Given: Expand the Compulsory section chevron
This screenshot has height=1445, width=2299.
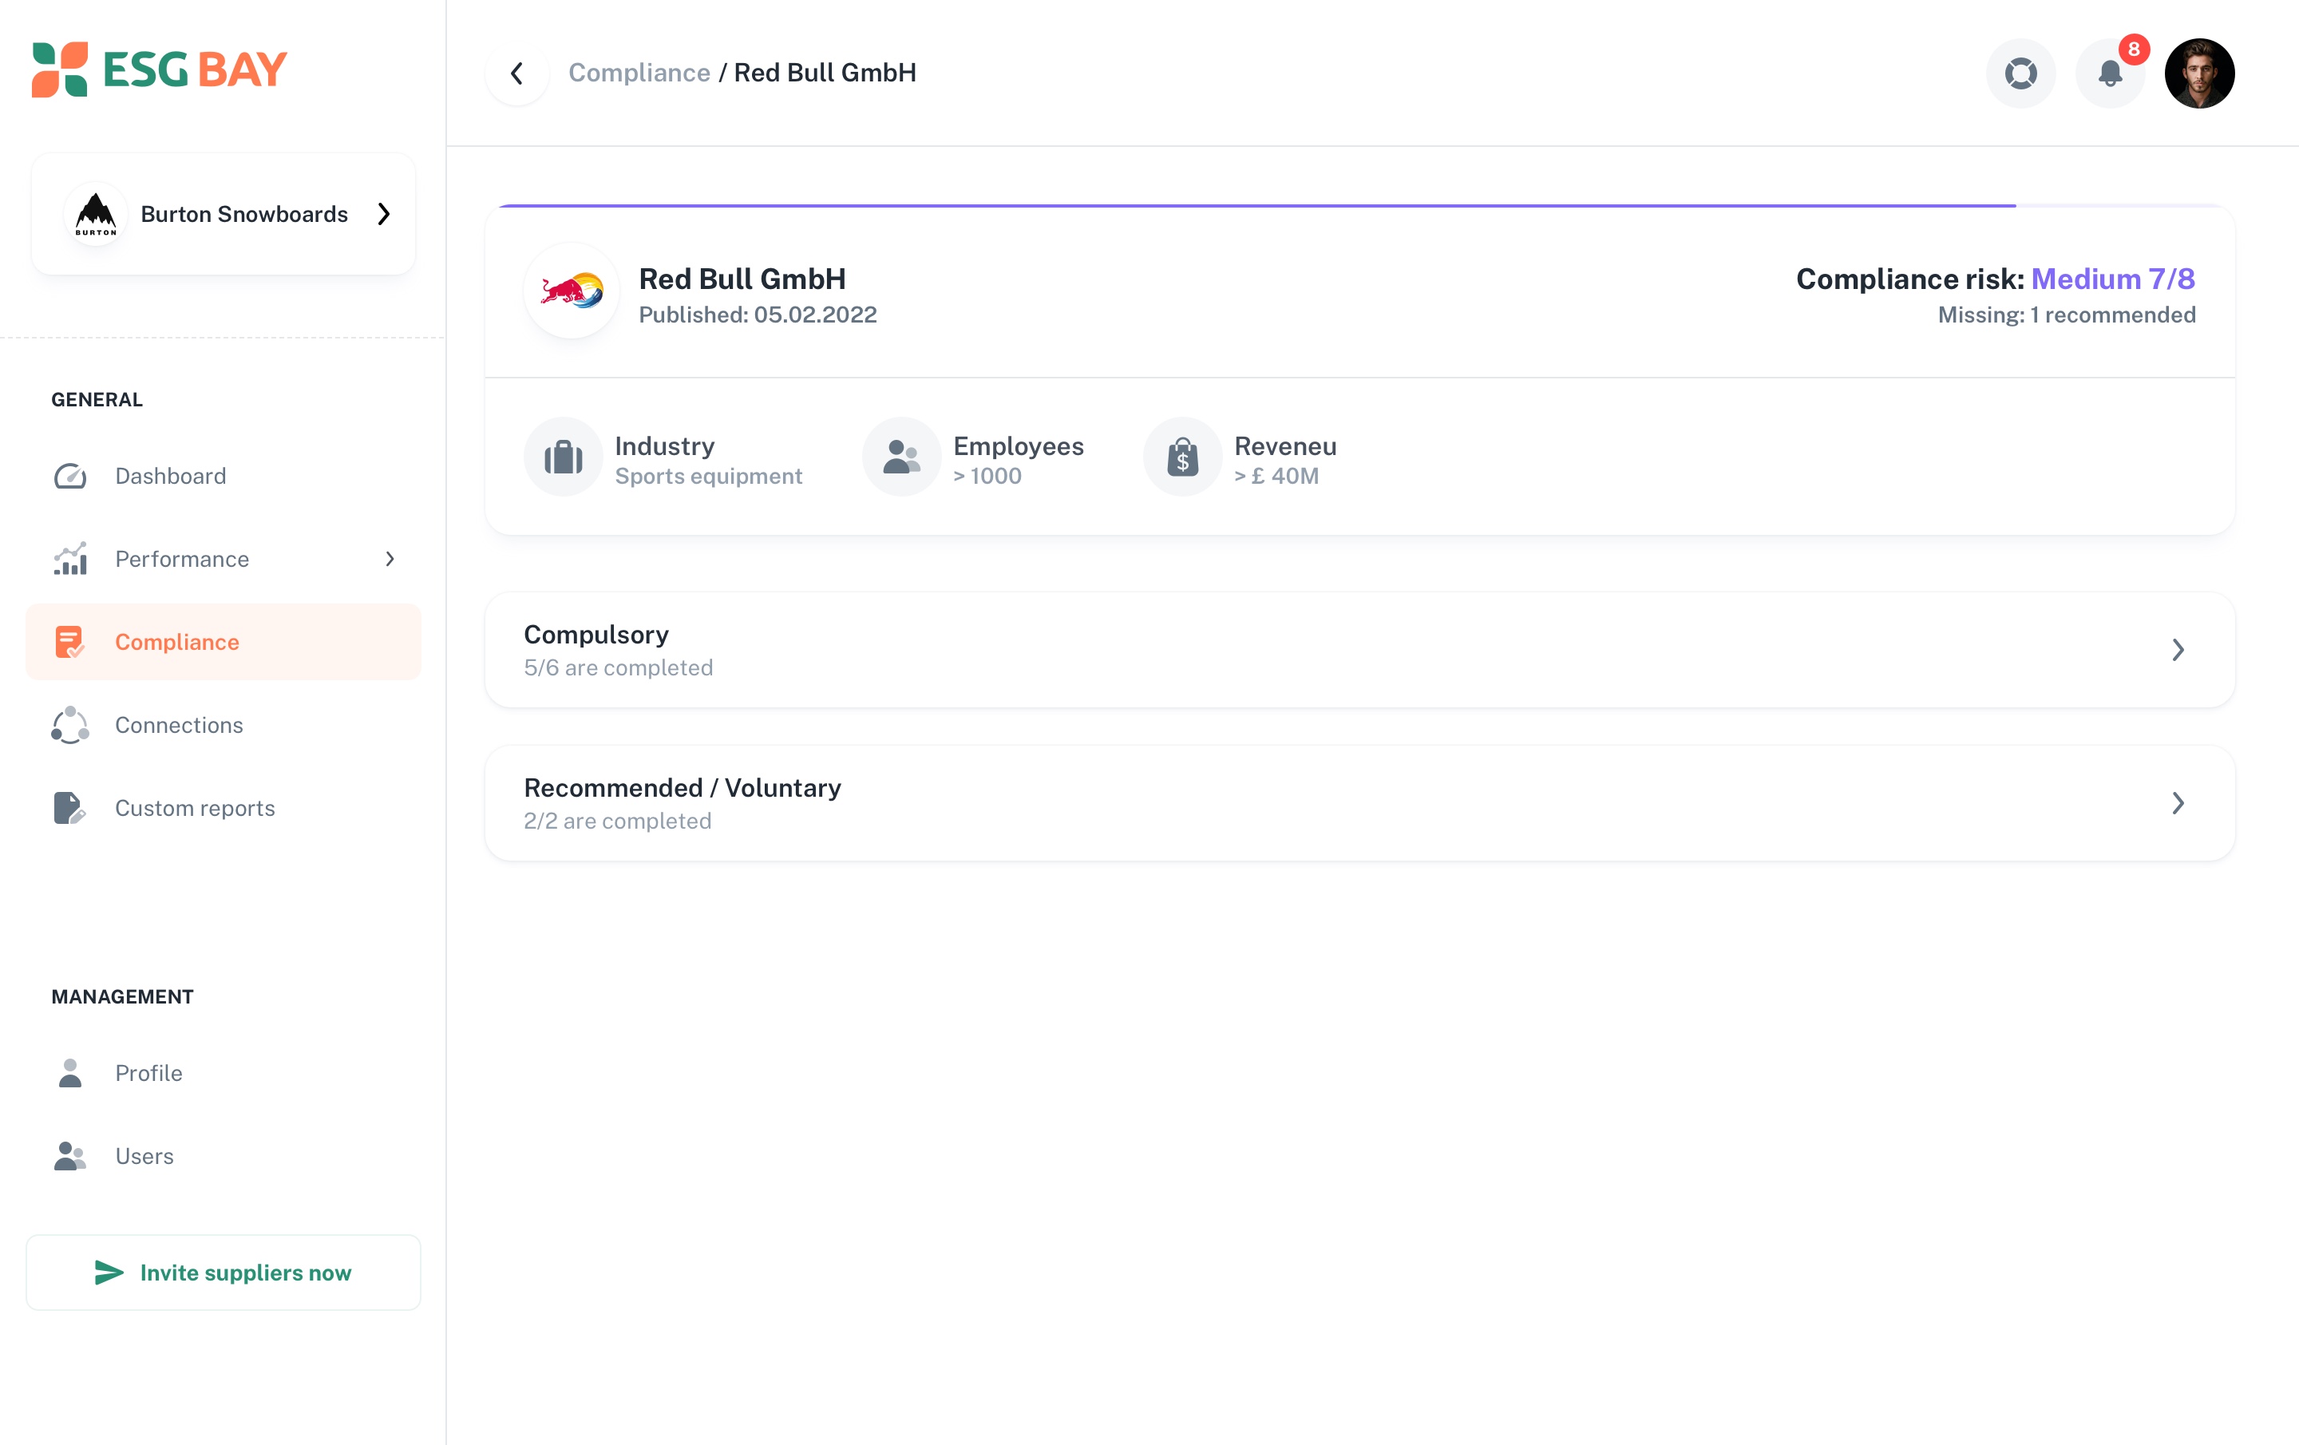Looking at the screenshot, I should pyautogui.click(x=2178, y=649).
